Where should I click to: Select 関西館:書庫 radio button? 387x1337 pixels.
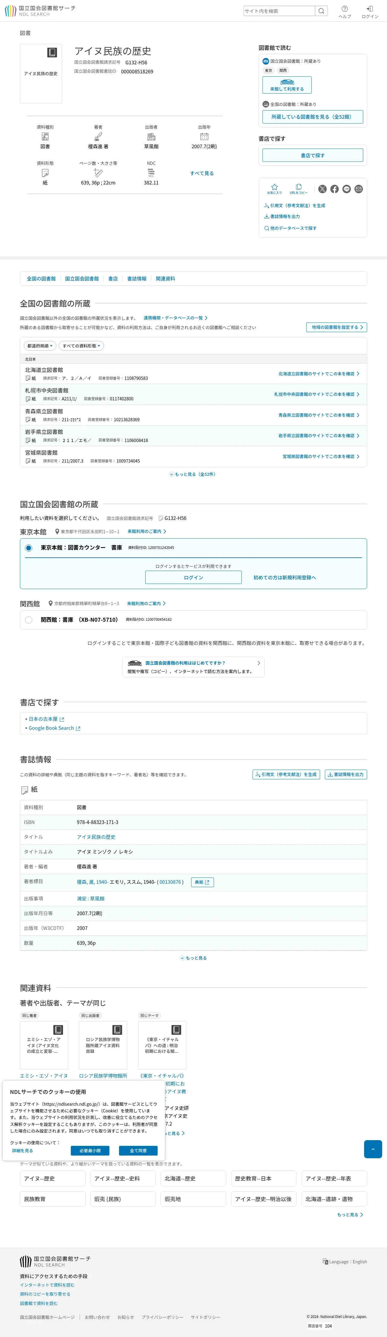point(29,620)
